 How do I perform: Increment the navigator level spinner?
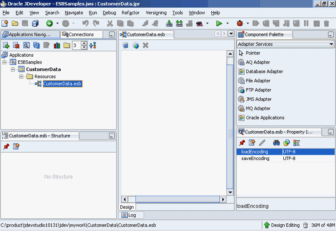click(84, 43)
